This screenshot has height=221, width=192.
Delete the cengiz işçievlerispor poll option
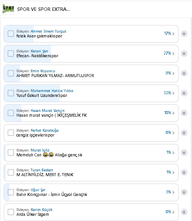tap(184, 133)
